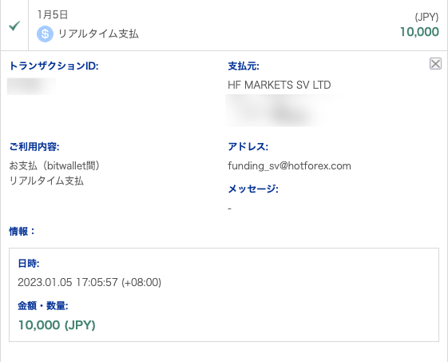Click the blurred transaction ID value
The width and height of the screenshot is (448, 362).
tap(31, 86)
